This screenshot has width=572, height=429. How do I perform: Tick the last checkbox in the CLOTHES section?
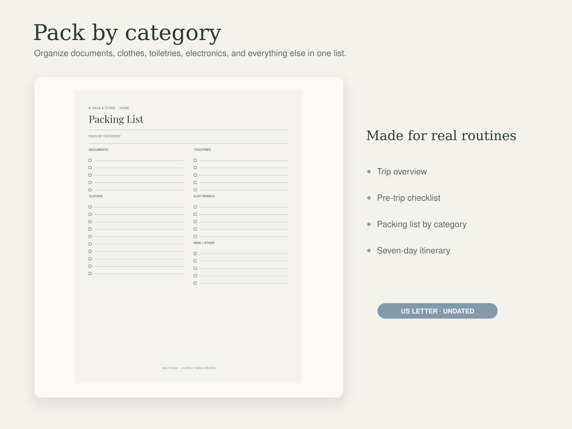coord(90,273)
